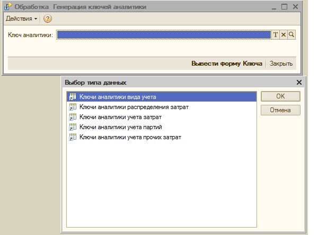Click the Обработка window title bar icon
The height and width of the screenshot is (235, 318).
8,7
